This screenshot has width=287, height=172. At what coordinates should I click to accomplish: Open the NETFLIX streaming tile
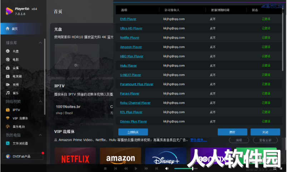[75, 156]
